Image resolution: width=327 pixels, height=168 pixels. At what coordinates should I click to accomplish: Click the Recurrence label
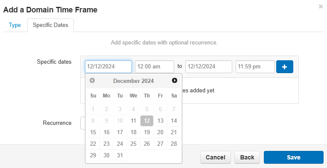pos(57,123)
